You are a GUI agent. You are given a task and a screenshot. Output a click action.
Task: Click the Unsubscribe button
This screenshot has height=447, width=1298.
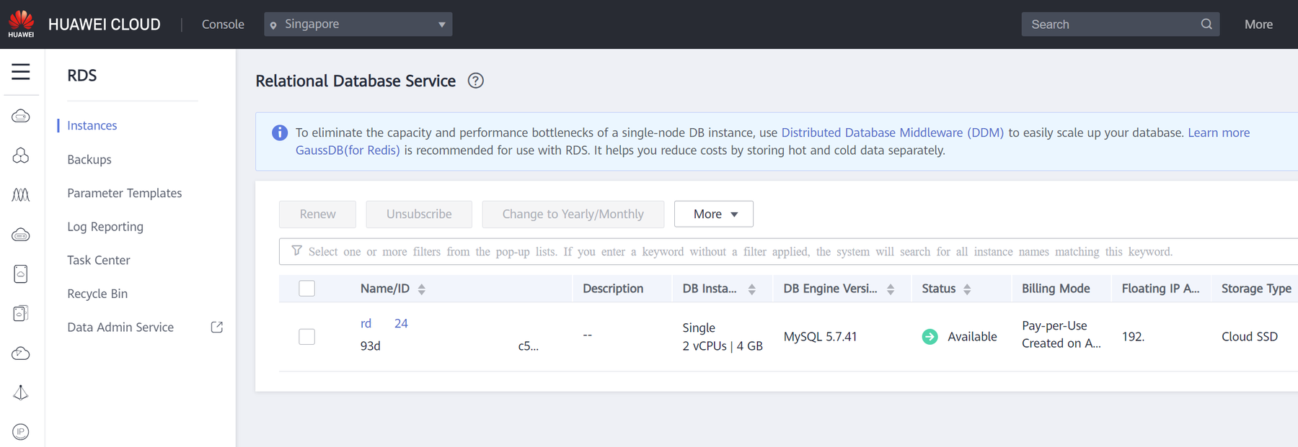pos(419,214)
